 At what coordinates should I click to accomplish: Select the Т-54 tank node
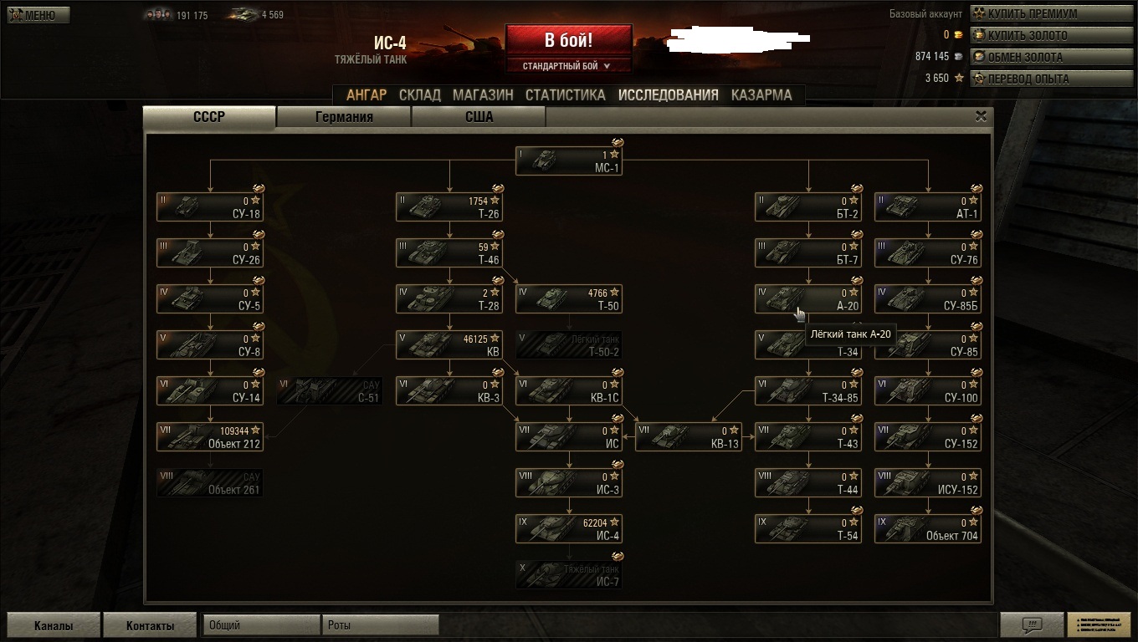pyautogui.click(x=808, y=528)
